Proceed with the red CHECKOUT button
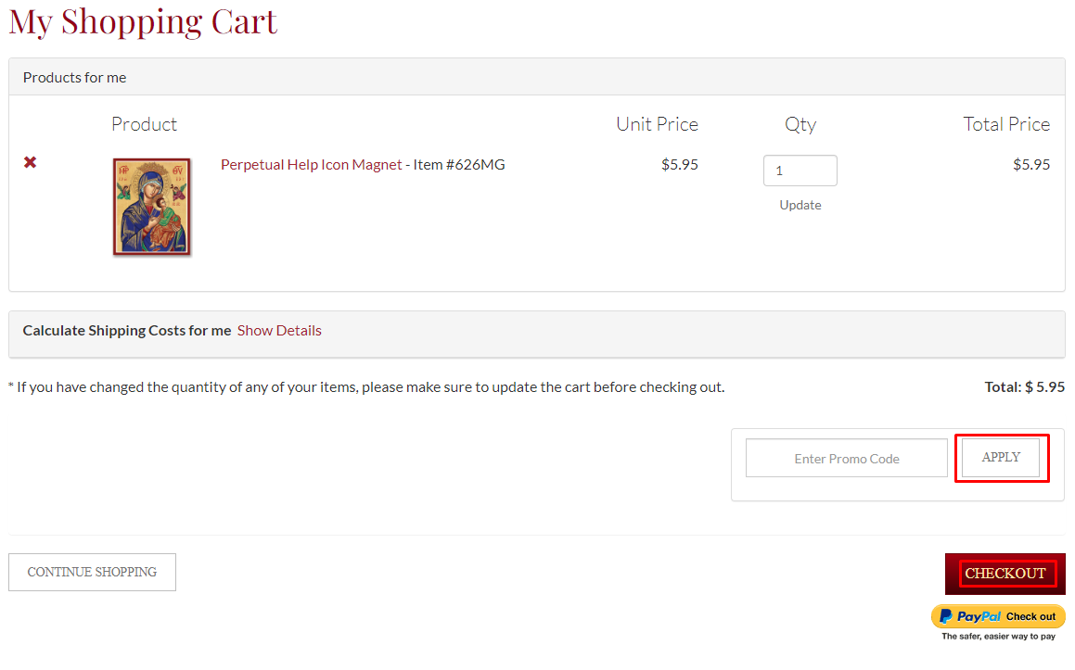The width and height of the screenshot is (1075, 670). point(1005,574)
